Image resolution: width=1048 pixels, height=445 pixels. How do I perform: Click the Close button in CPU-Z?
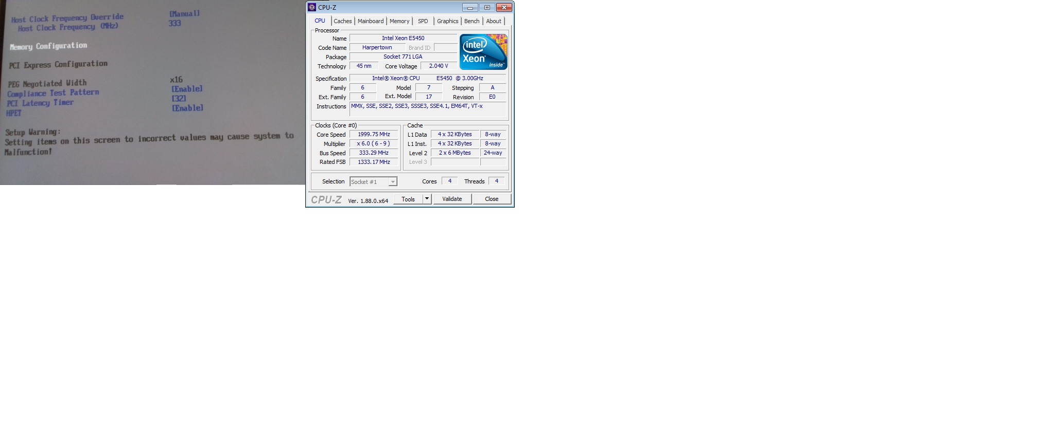(x=492, y=199)
